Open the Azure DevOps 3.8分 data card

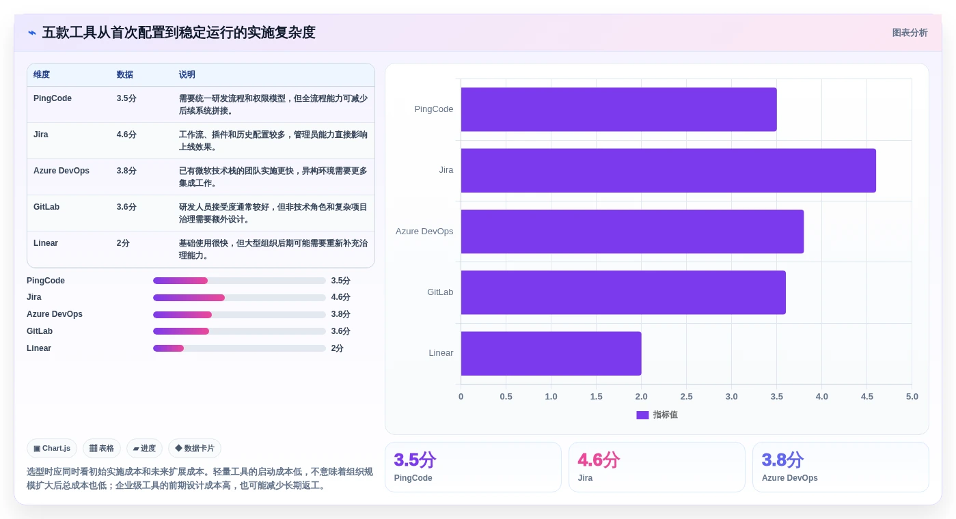tap(841, 467)
